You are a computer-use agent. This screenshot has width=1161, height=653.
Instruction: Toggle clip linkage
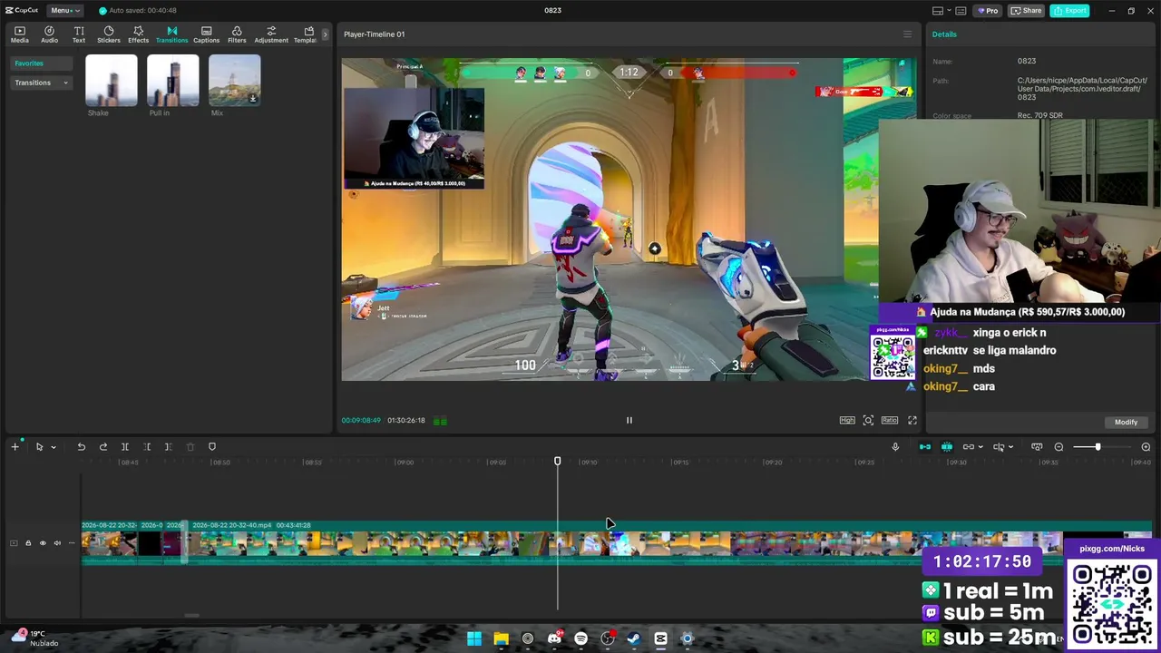[969, 446]
